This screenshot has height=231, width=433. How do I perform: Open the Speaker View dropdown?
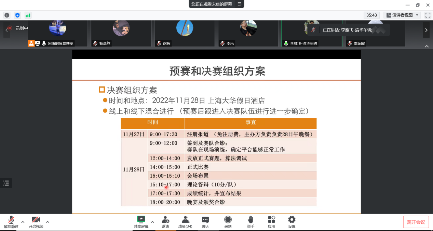tap(402, 15)
